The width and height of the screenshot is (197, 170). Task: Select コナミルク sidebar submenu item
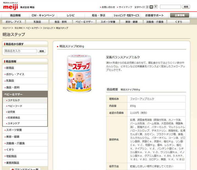click(25, 100)
